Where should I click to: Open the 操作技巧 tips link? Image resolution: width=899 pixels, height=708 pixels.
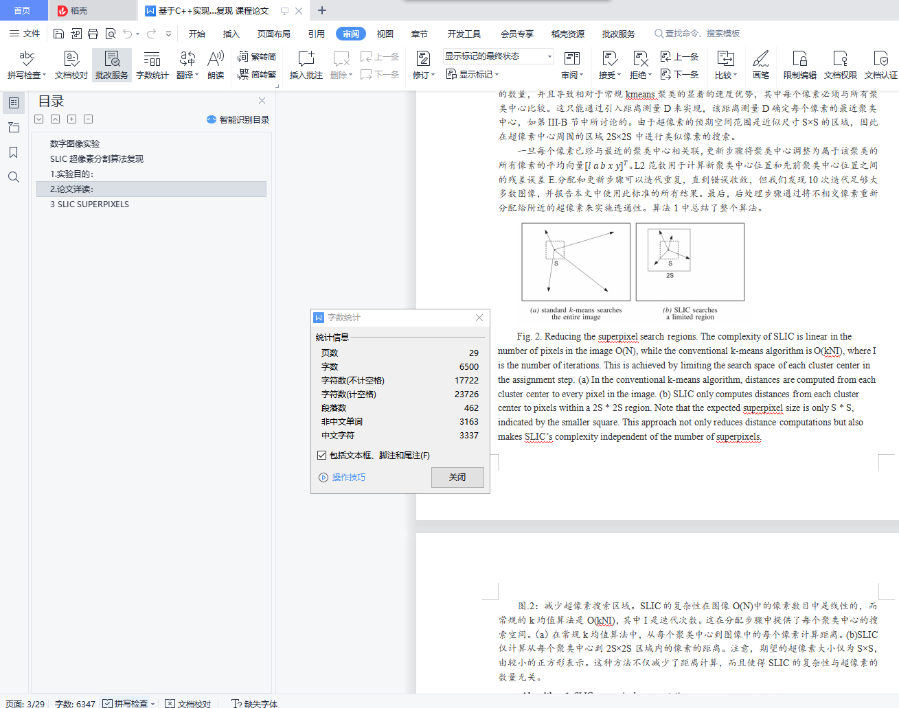(x=342, y=477)
